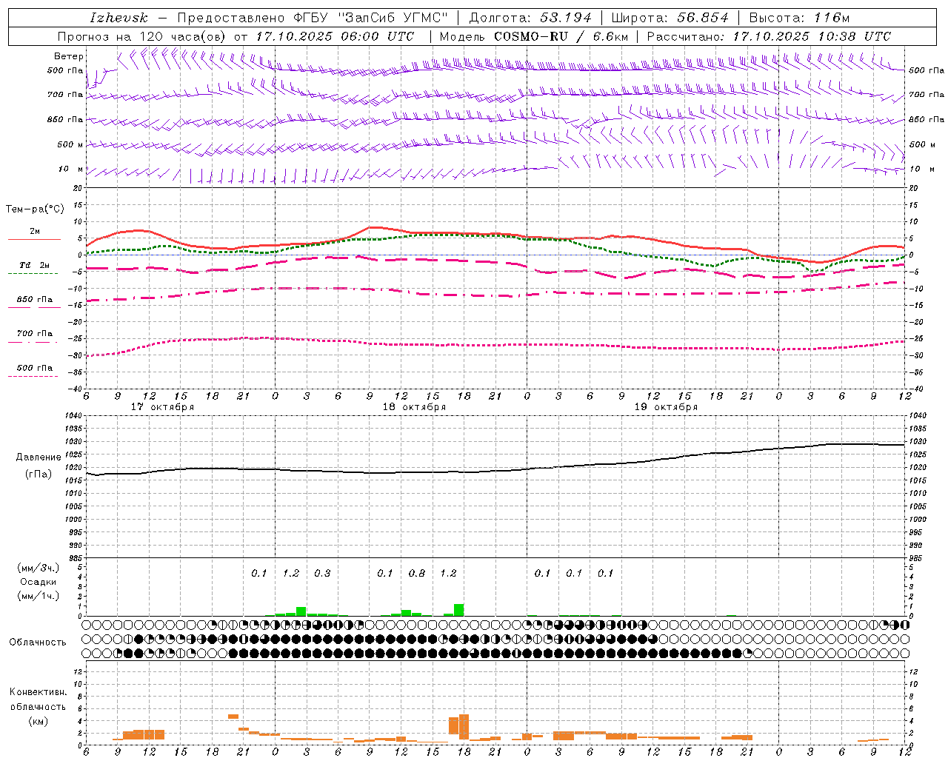Click the '17 октября' date label
Screen dimensions: 948x758
pos(162,407)
